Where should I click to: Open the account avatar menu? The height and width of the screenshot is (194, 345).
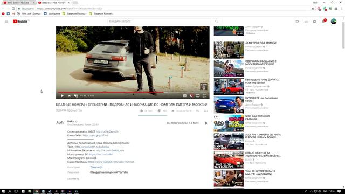(x=334, y=22)
